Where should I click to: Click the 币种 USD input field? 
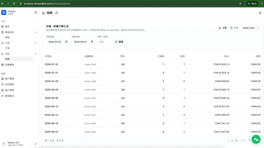tap(104, 42)
